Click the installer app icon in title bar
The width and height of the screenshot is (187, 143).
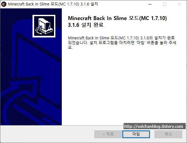point(4,4)
